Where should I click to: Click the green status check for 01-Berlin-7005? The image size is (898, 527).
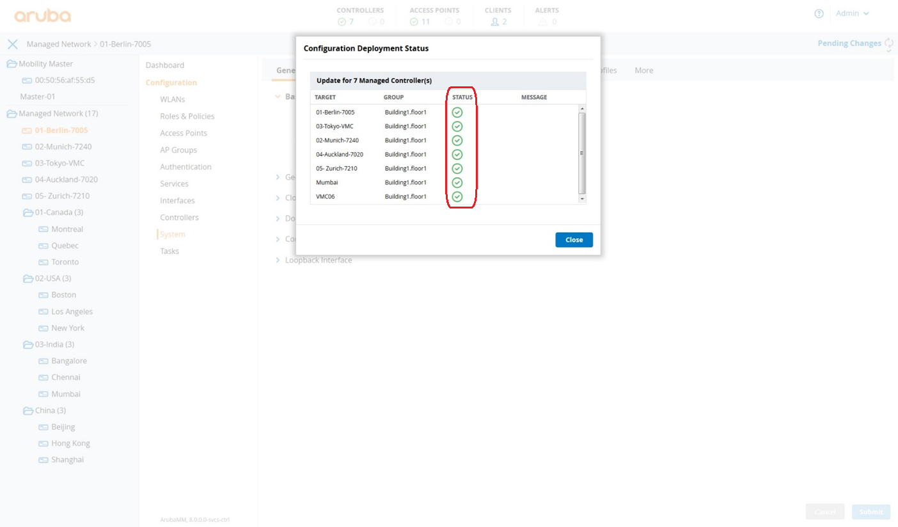(457, 113)
